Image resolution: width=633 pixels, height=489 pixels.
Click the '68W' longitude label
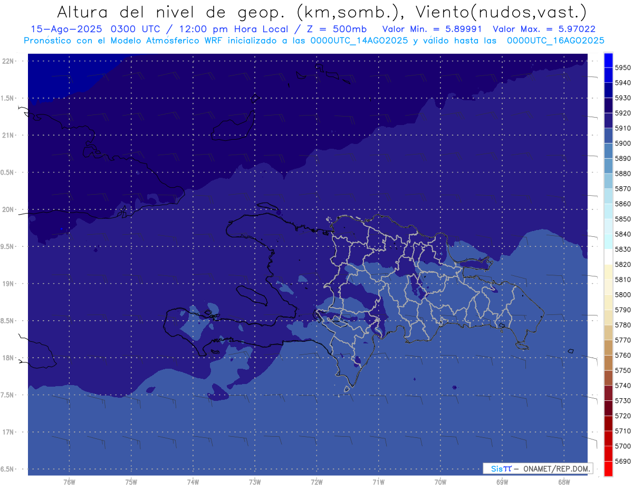pyautogui.click(x=564, y=482)
